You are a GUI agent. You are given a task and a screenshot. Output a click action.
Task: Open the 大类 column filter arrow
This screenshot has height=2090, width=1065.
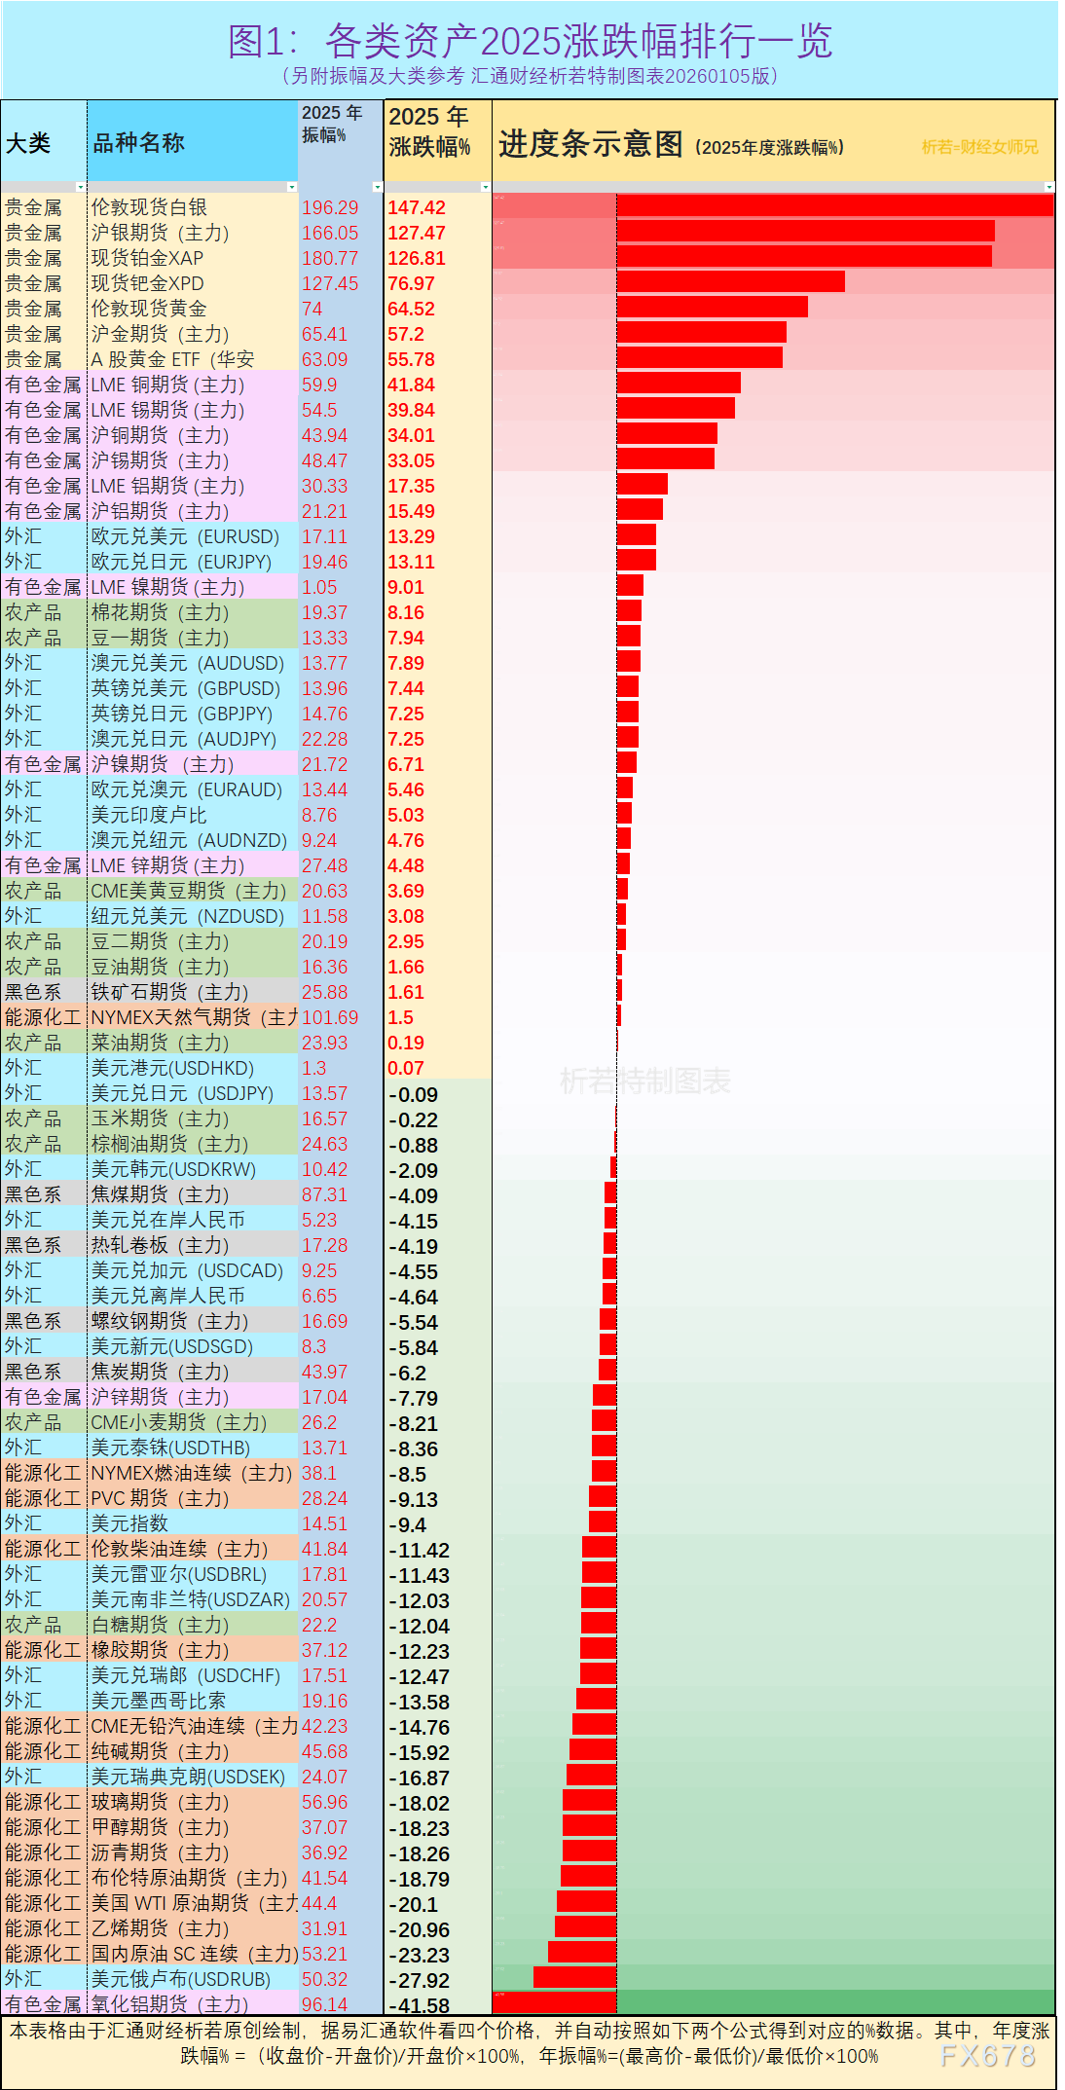coord(81,187)
